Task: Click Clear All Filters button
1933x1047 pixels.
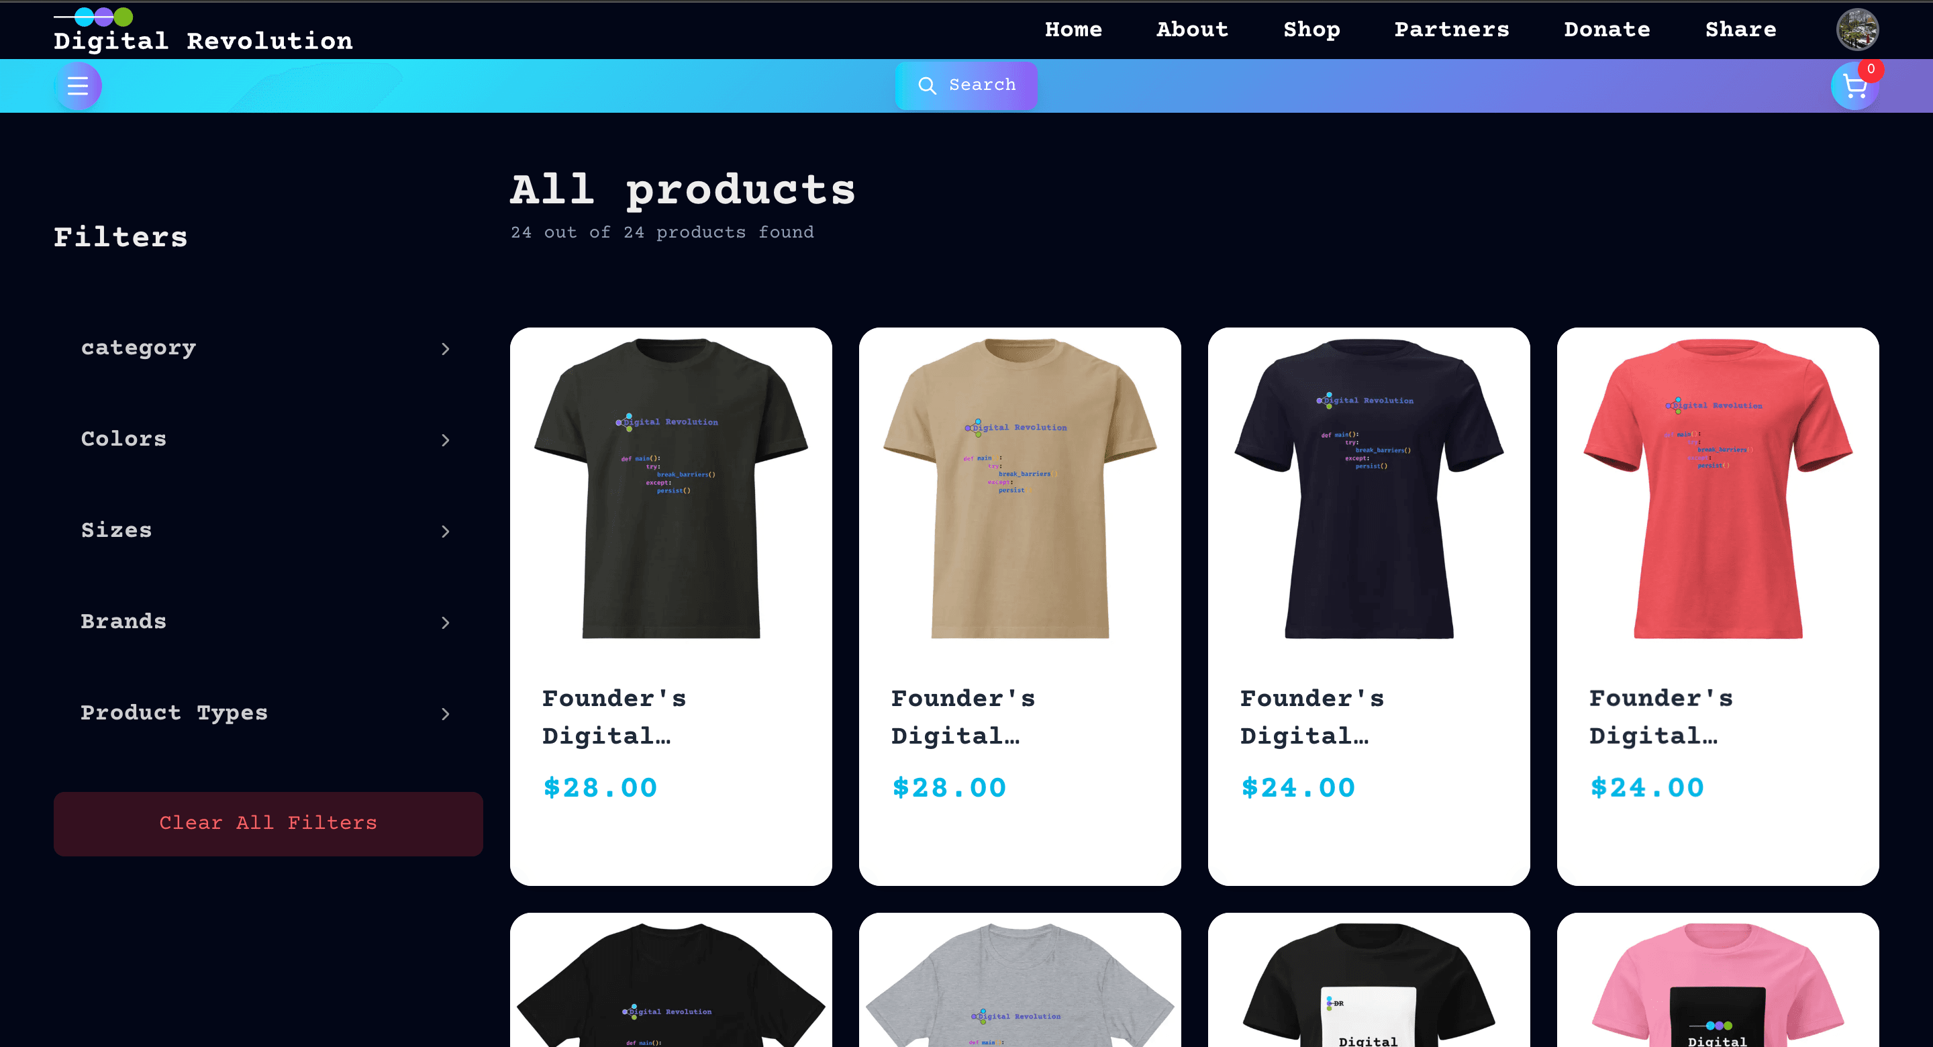Action: pyautogui.click(x=268, y=824)
